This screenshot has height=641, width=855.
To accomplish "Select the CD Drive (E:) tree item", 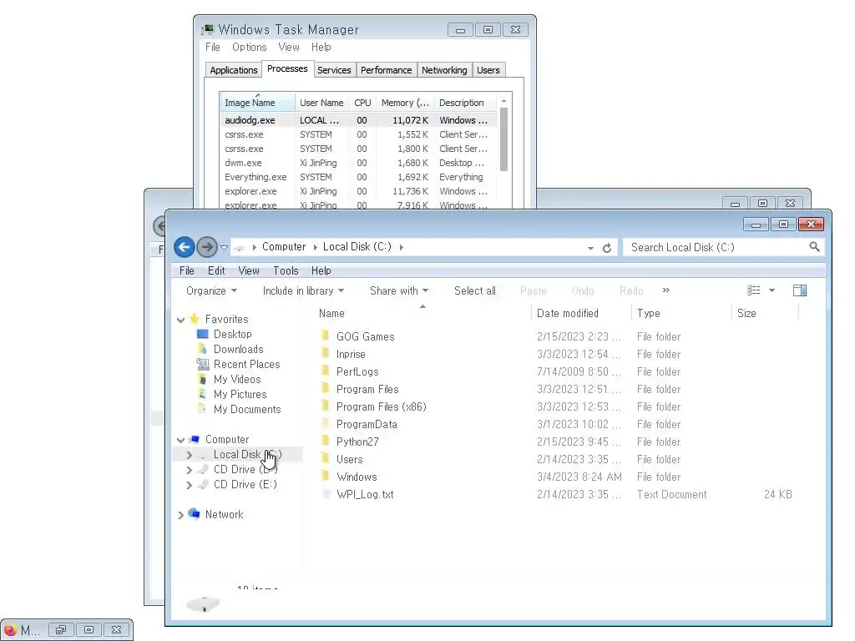I will [245, 485].
